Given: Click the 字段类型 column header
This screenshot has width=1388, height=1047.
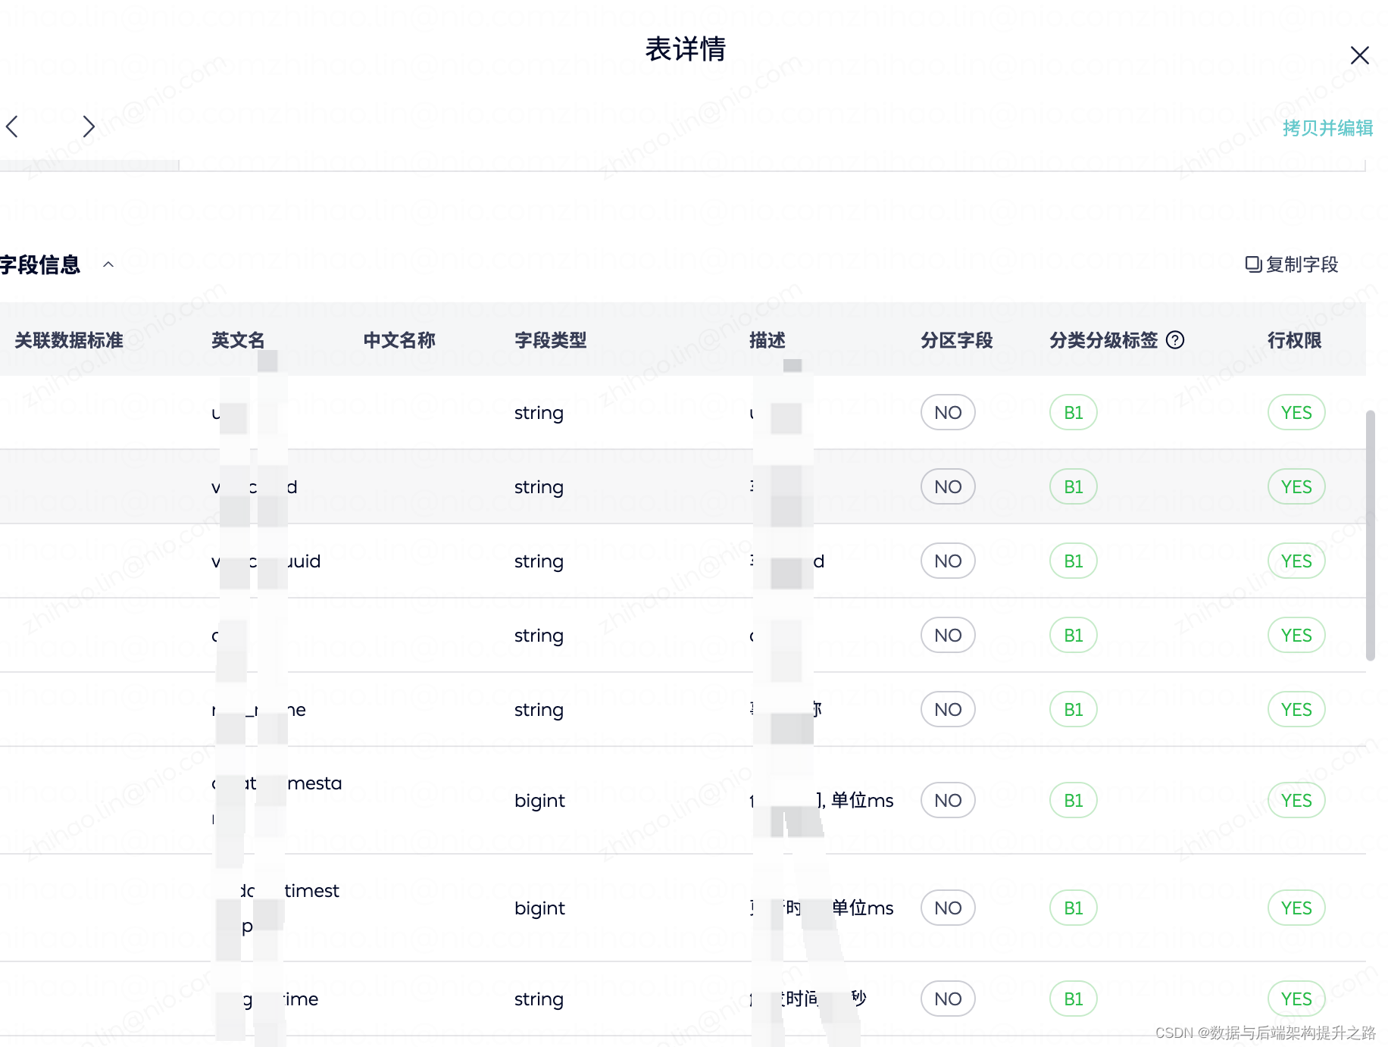Looking at the screenshot, I should [551, 340].
